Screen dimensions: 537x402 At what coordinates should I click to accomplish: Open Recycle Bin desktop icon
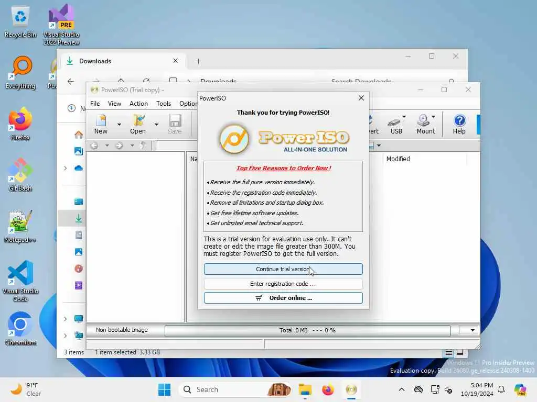click(20, 22)
